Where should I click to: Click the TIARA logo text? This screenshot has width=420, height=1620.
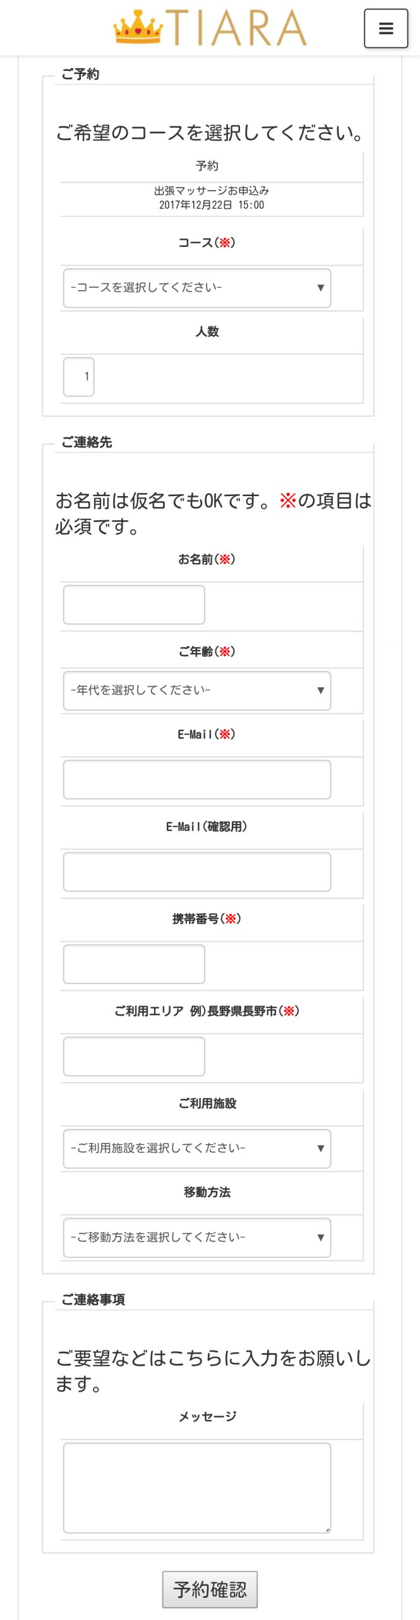click(236, 28)
